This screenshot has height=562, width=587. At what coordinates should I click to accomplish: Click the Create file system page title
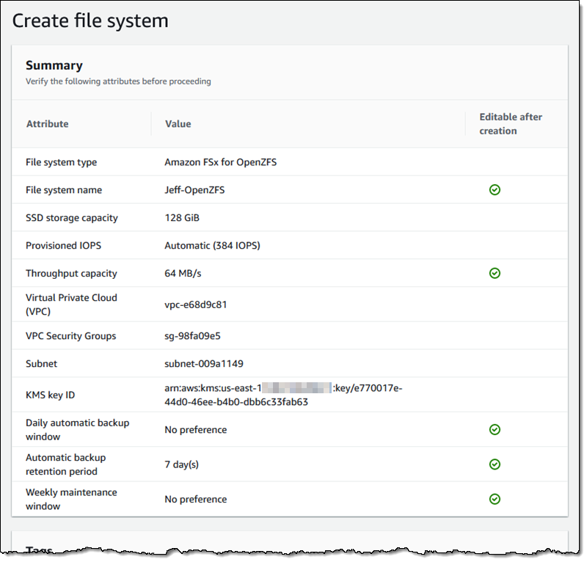tap(90, 21)
